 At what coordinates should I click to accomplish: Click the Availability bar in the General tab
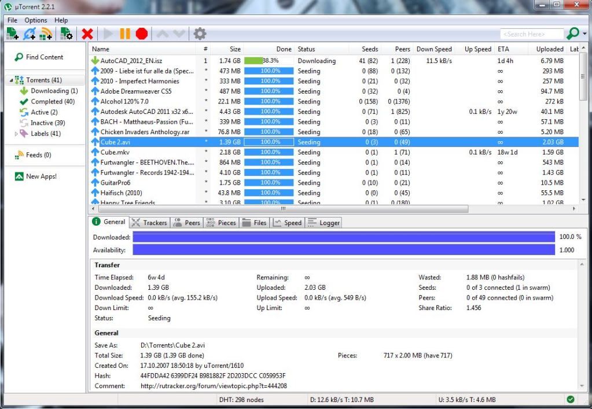344,250
